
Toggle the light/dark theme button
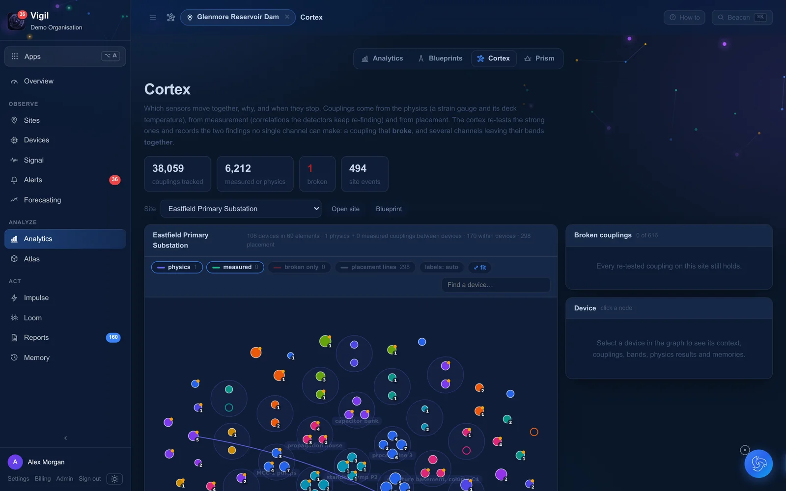click(x=114, y=479)
